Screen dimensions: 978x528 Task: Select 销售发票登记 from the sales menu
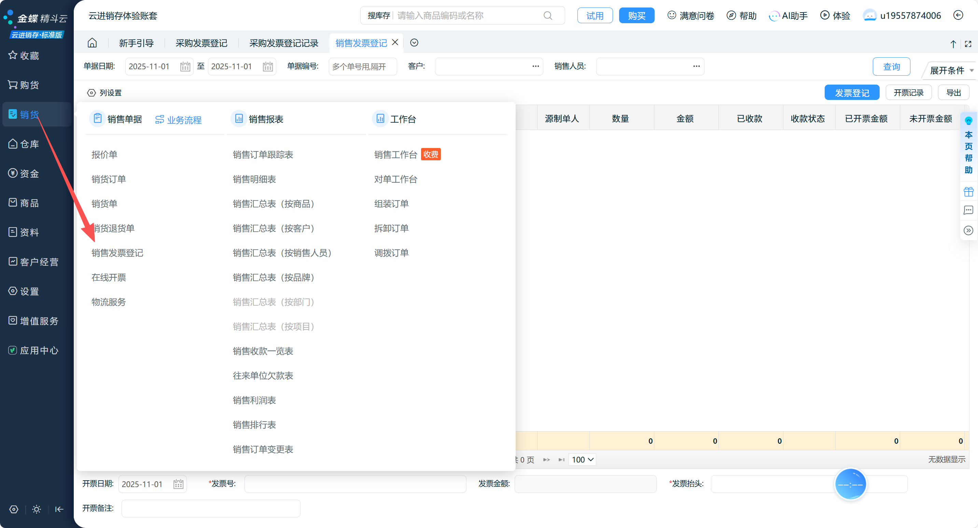coord(117,253)
